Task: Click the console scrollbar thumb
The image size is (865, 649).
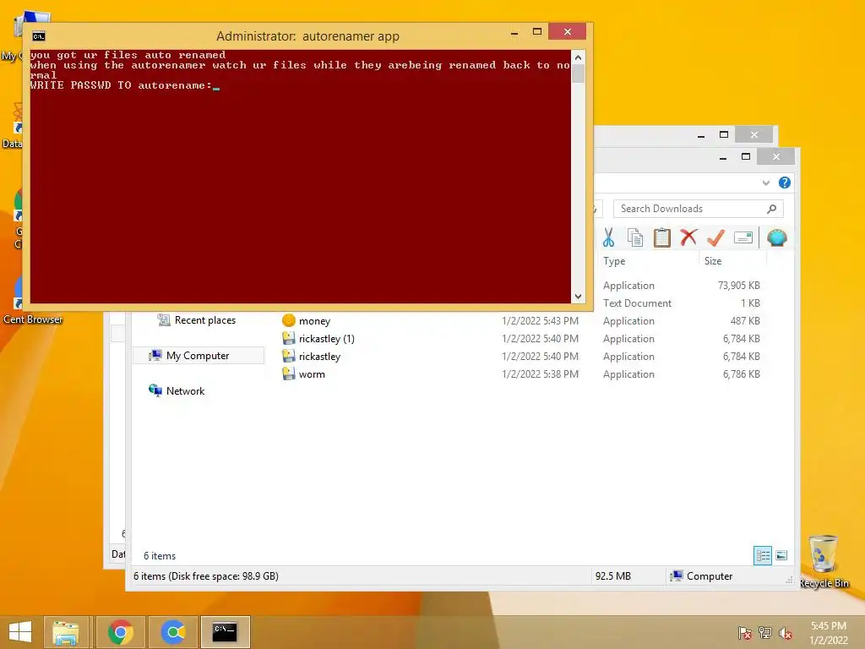Action: click(578, 74)
